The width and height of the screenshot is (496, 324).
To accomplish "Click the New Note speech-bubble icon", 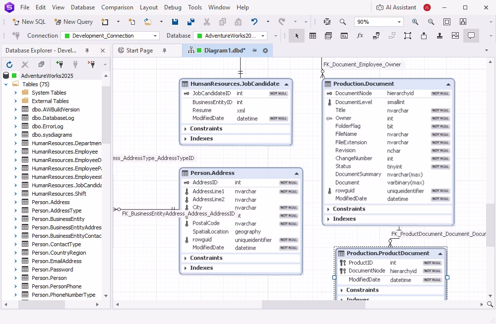I will [x=471, y=36].
